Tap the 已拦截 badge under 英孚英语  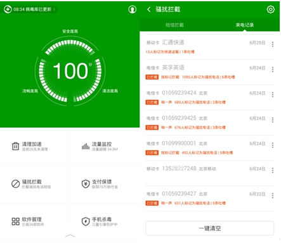point(152,77)
